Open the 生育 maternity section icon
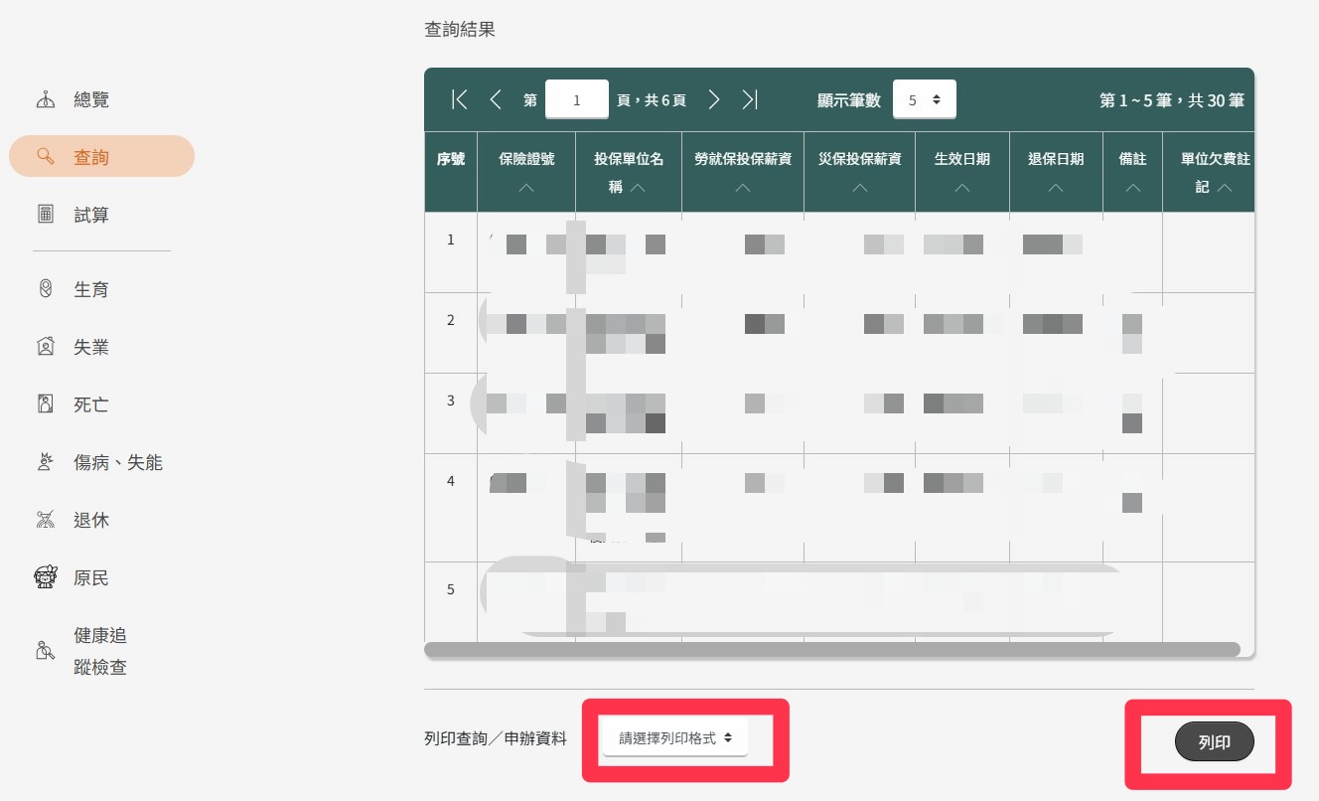This screenshot has height=801, width=1319. (46, 289)
